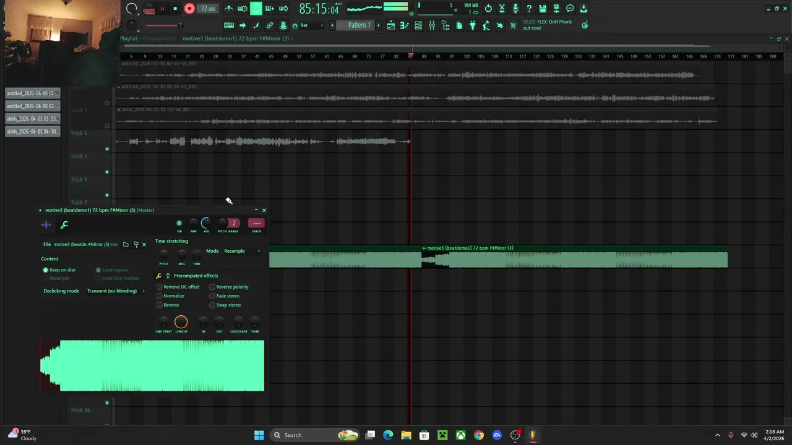Open the Pattern 1 selector
This screenshot has height=445, width=792.
(355, 25)
